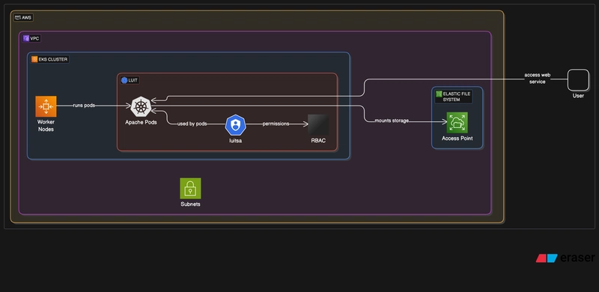Select the Worker Nodes orange icon

46,106
